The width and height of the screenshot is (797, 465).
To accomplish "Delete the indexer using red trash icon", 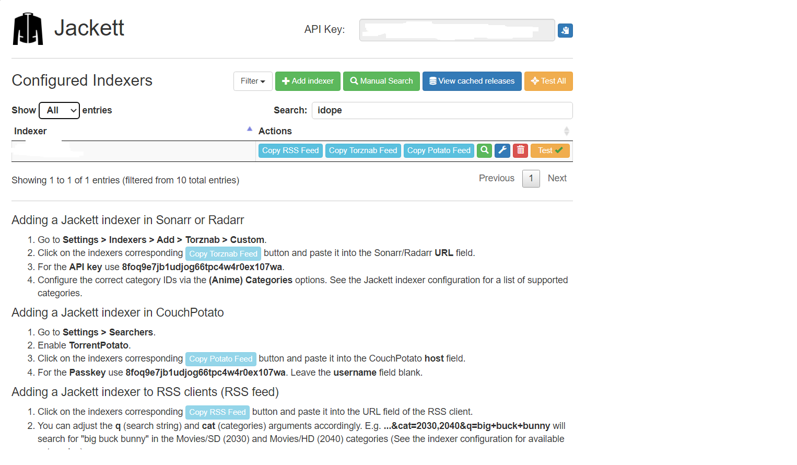I will (x=520, y=150).
